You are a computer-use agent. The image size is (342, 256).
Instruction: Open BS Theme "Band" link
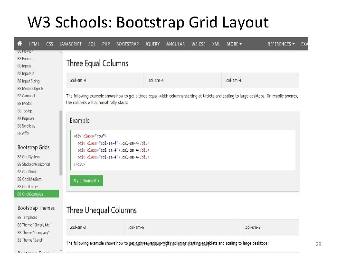[30, 240]
